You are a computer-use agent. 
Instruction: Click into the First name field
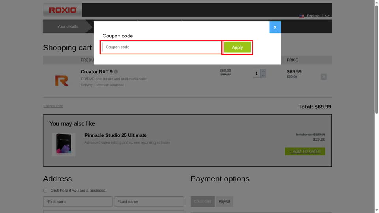coord(78,202)
